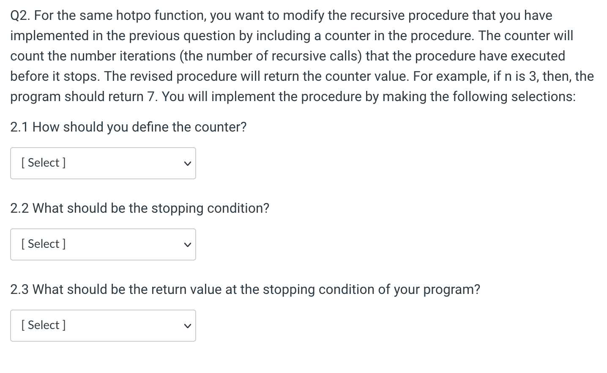This screenshot has width=607, height=373.
Task: Click the phrase 'making the following selections:'
Action: (x=479, y=97)
